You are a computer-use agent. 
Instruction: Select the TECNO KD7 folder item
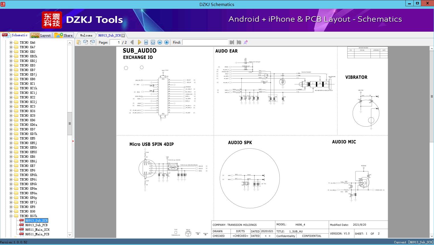coord(28,129)
